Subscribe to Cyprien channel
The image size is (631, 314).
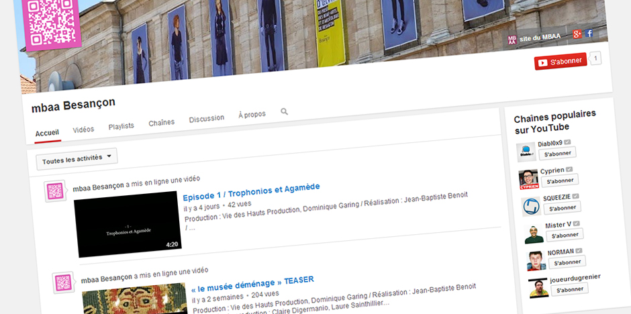click(x=560, y=181)
